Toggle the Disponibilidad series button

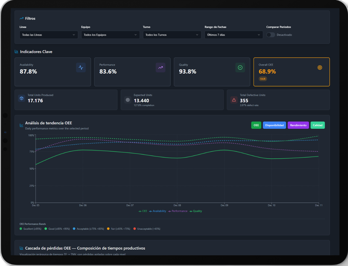click(274, 125)
